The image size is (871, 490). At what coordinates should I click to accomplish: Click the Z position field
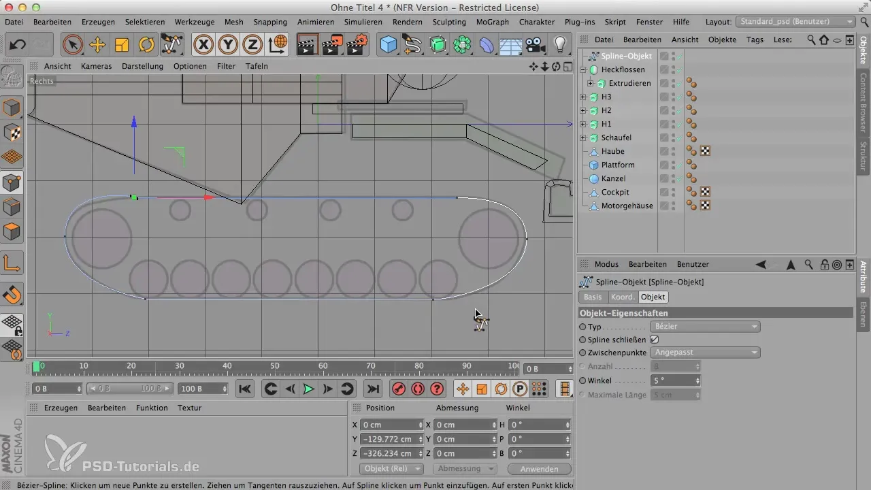pos(393,453)
